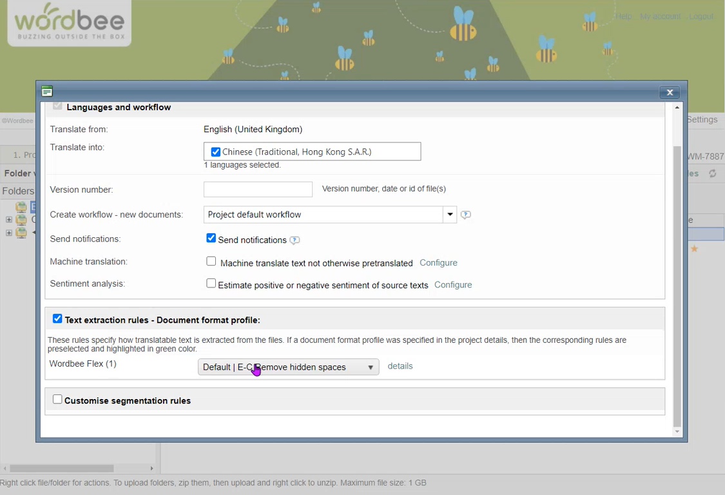Uncheck Chinese (Traditional, Hong Kong S.A.R.) language
The image size is (725, 495).
[x=216, y=152]
